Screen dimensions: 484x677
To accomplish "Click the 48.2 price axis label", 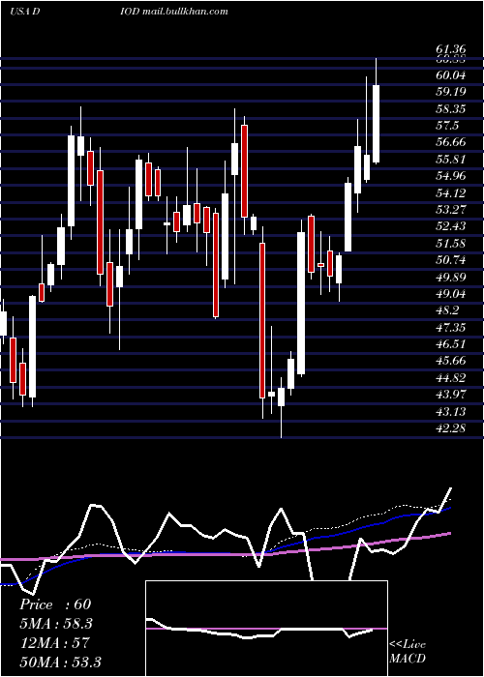I will [x=447, y=310].
